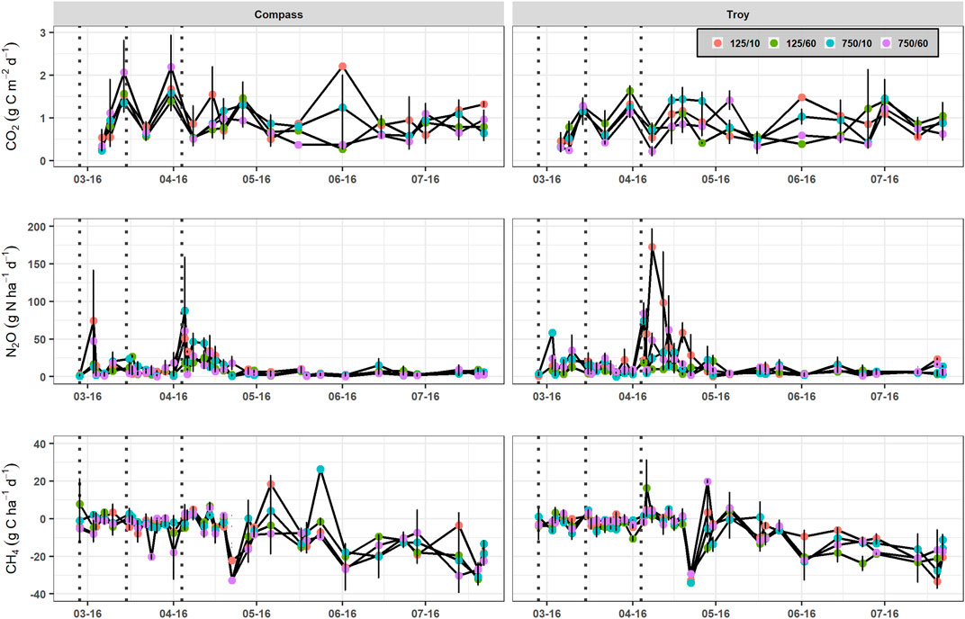Click the CO2 y-axis title
The image size is (965, 619).
pos(13,96)
